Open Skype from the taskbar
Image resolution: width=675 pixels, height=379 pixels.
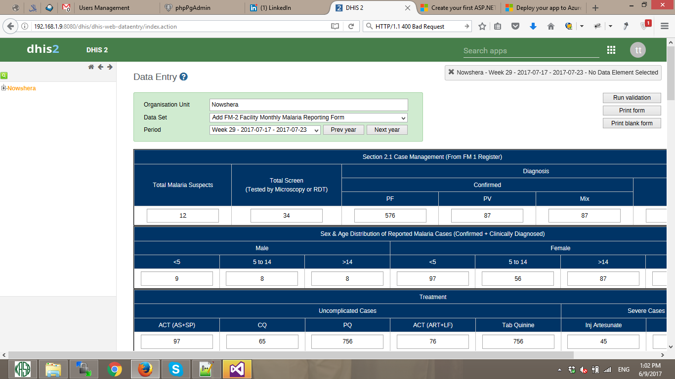(x=175, y=369)
